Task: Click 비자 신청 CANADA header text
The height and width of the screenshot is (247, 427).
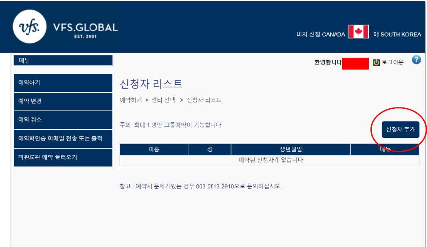Action: (x=321, y=35)
